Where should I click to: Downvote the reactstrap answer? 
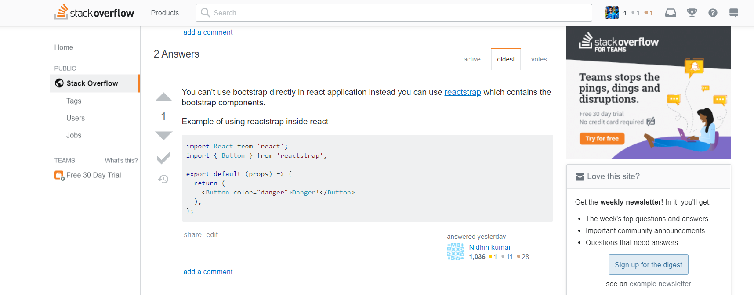pos(163,135)
